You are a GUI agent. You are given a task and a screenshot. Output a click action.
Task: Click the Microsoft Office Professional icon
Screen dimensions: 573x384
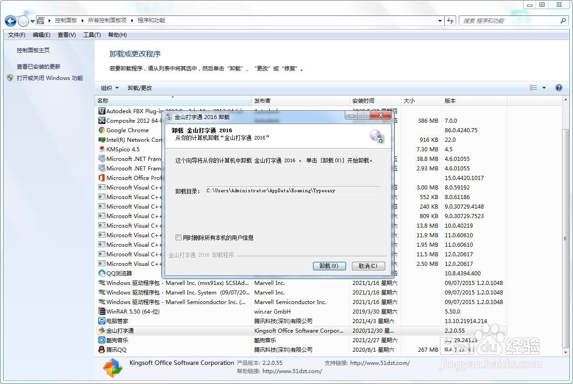[102, 178]
